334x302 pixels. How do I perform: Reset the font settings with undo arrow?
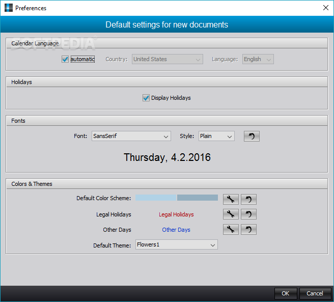252,136
